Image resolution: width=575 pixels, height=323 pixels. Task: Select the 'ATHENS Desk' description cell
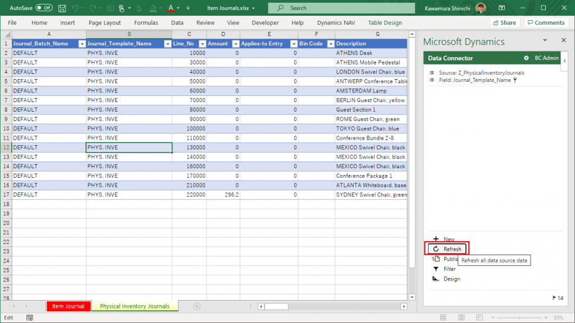tap(371, 53)
